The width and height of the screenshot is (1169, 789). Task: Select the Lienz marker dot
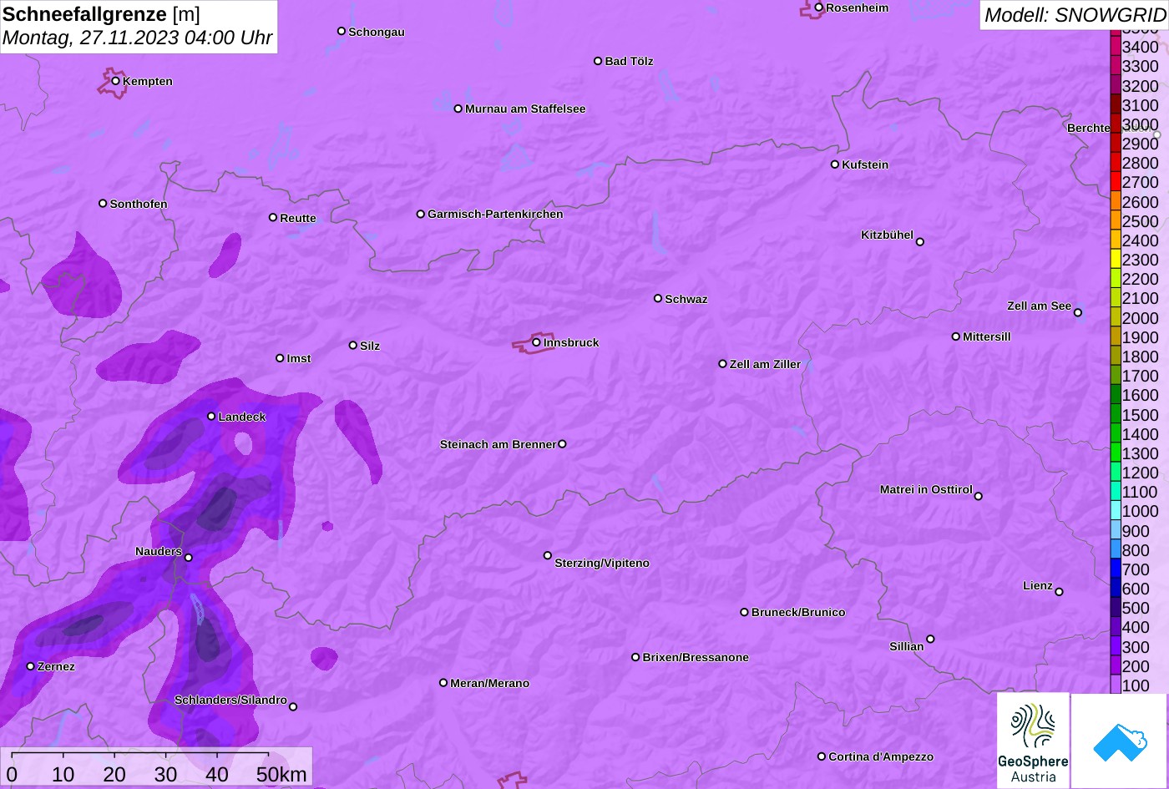[x=1059, y=592]
